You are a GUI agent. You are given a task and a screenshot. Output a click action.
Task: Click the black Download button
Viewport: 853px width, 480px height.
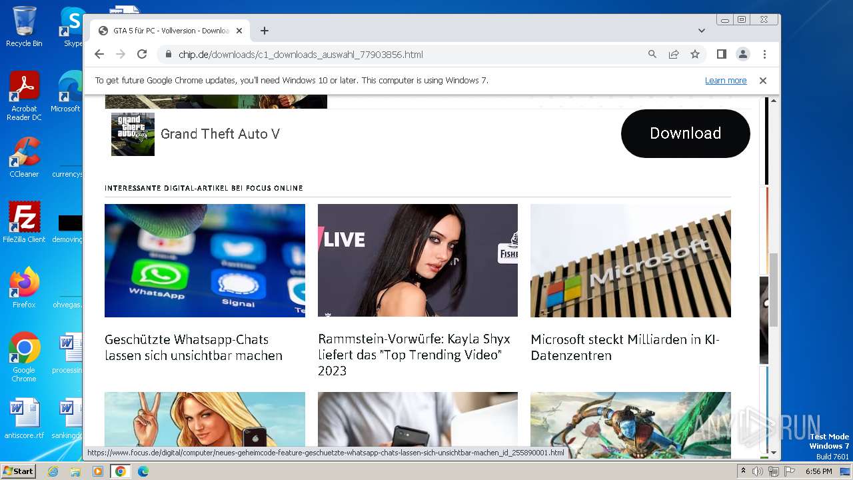[x=686, y=133]
